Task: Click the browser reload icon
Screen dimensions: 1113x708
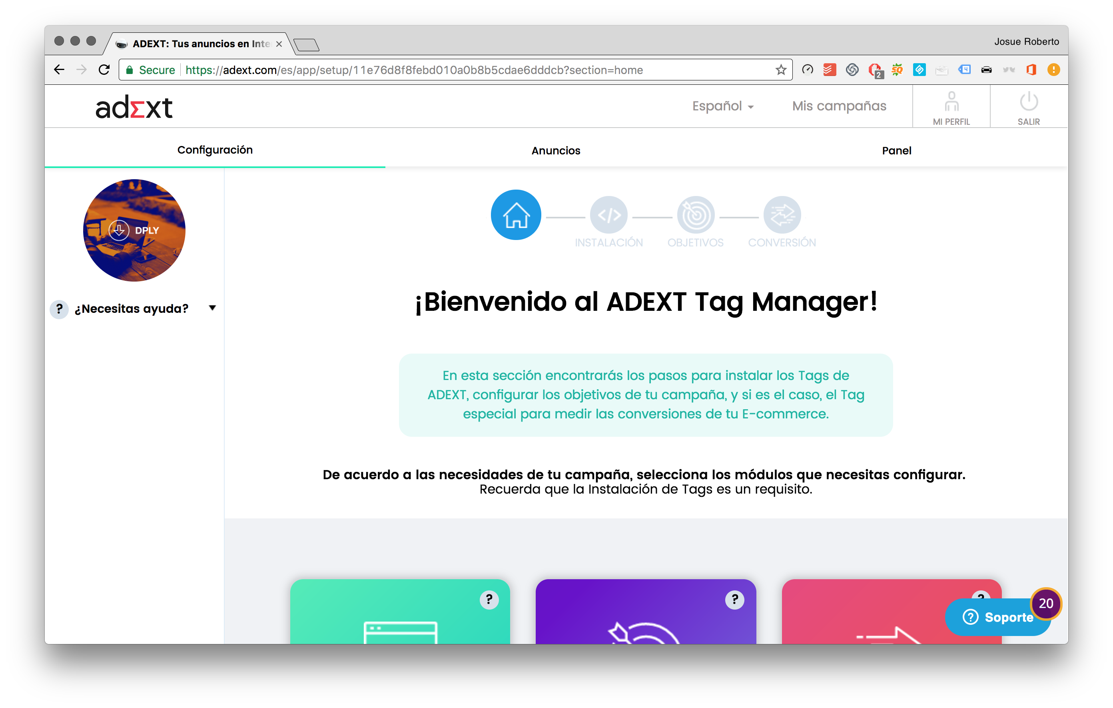Action: [x=104, y=69]
